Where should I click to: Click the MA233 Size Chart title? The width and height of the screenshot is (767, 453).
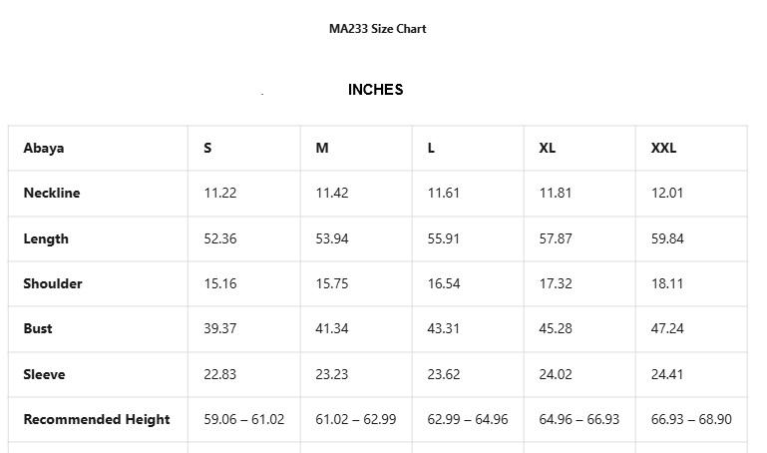[377, 29]
